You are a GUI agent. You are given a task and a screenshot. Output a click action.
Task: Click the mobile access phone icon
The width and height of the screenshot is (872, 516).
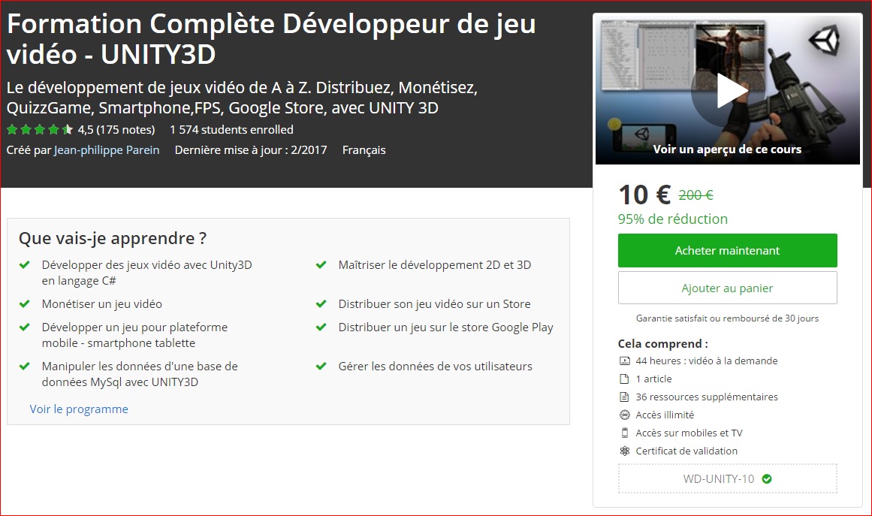(625, 433)
